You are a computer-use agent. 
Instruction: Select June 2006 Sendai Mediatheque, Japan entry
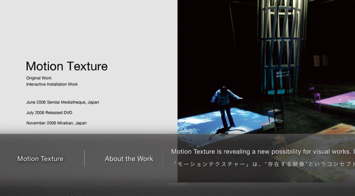63,102
